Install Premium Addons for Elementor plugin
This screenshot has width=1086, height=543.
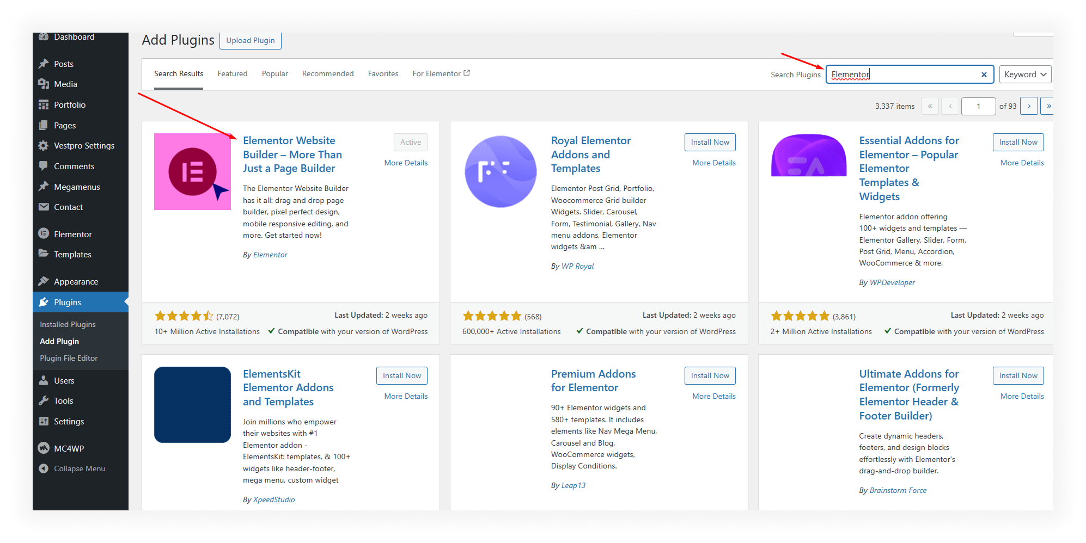coord(710,375)
